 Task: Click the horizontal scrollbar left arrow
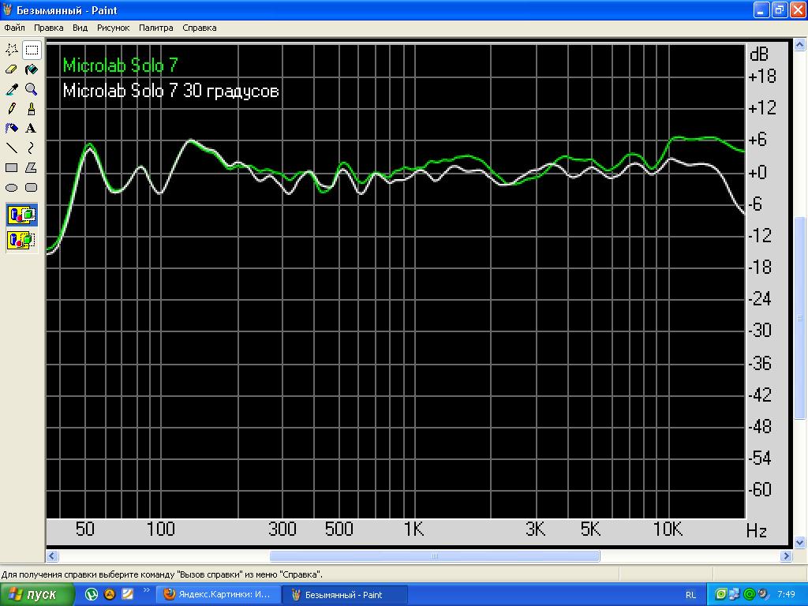click(x=51, y=556)
